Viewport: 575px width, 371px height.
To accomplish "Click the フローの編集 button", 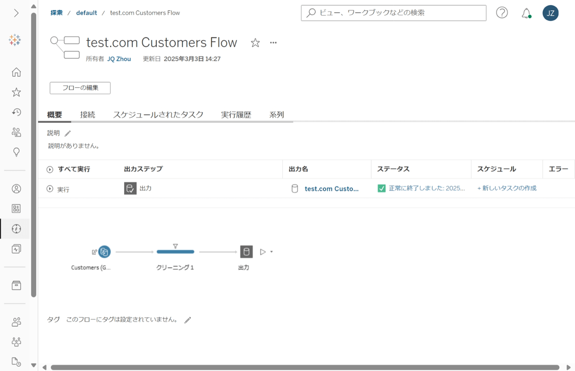I will (80, 88).
